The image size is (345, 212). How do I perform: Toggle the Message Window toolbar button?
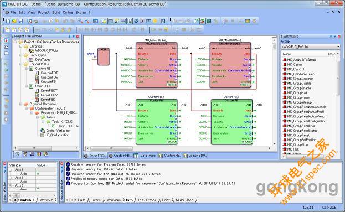(110, 21)
